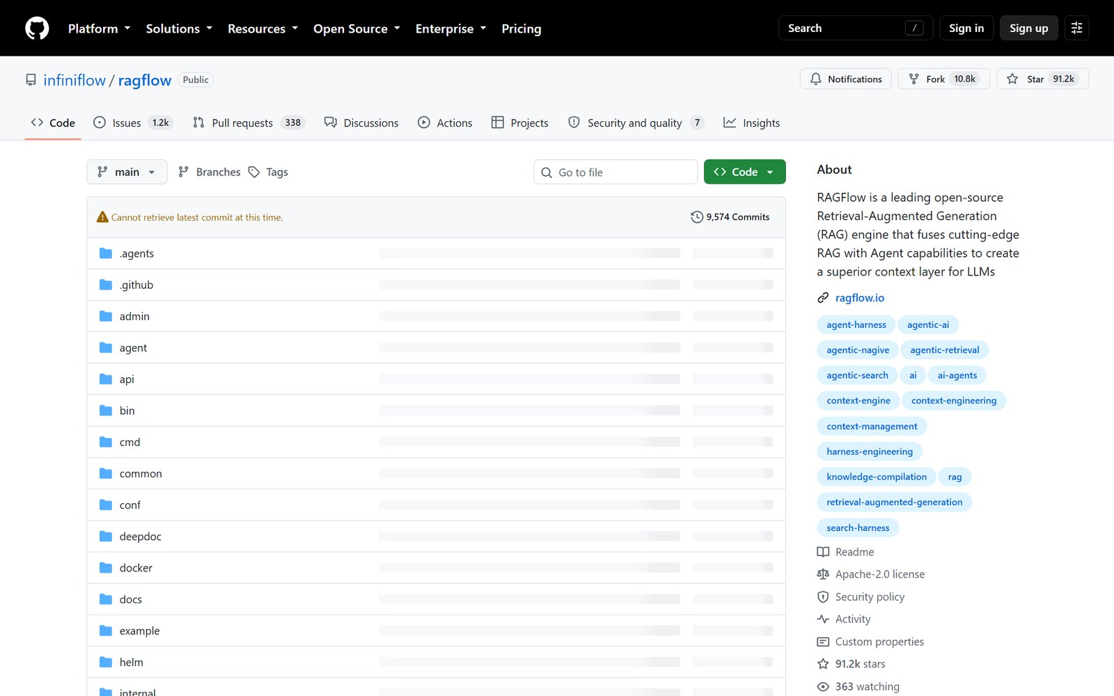1114x696 pixels.
Task: Open the 9,574 Commits history
Action: tap(730, 217)
